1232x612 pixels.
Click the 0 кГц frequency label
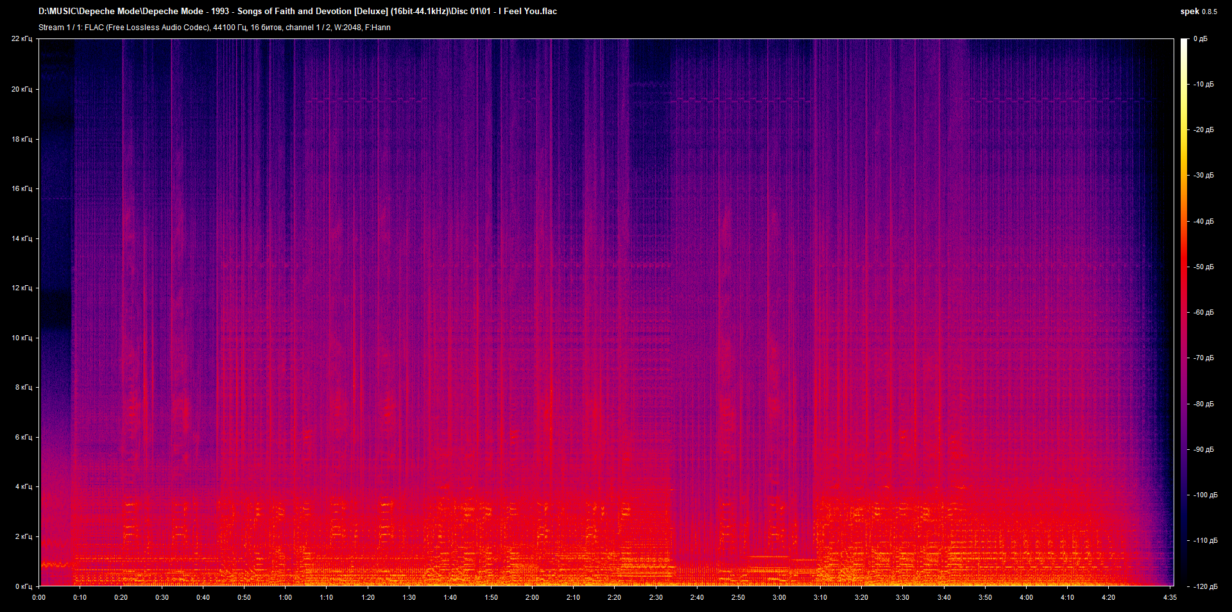(x=23, y=586)
